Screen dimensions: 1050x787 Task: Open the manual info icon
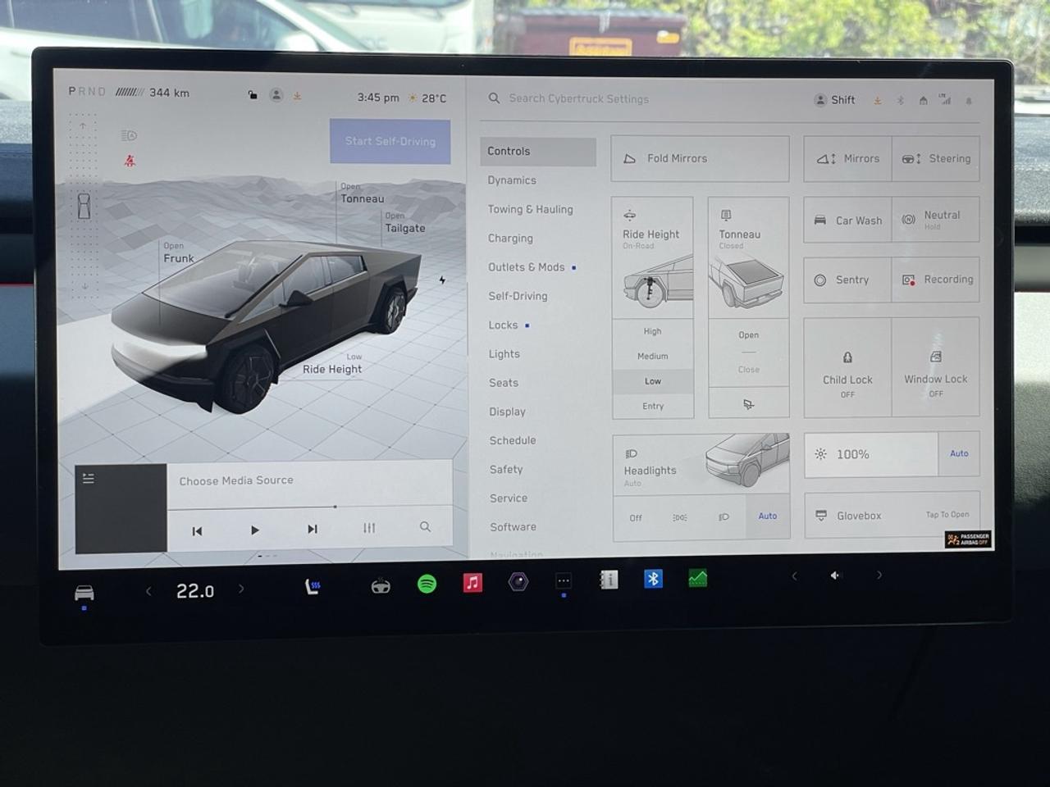point(608,580)
